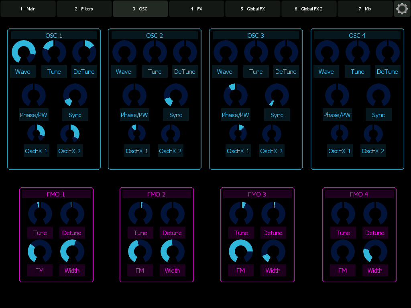
Task: Click the OSC 3 Phase/PW knob
Action: (x=235, y=95)
